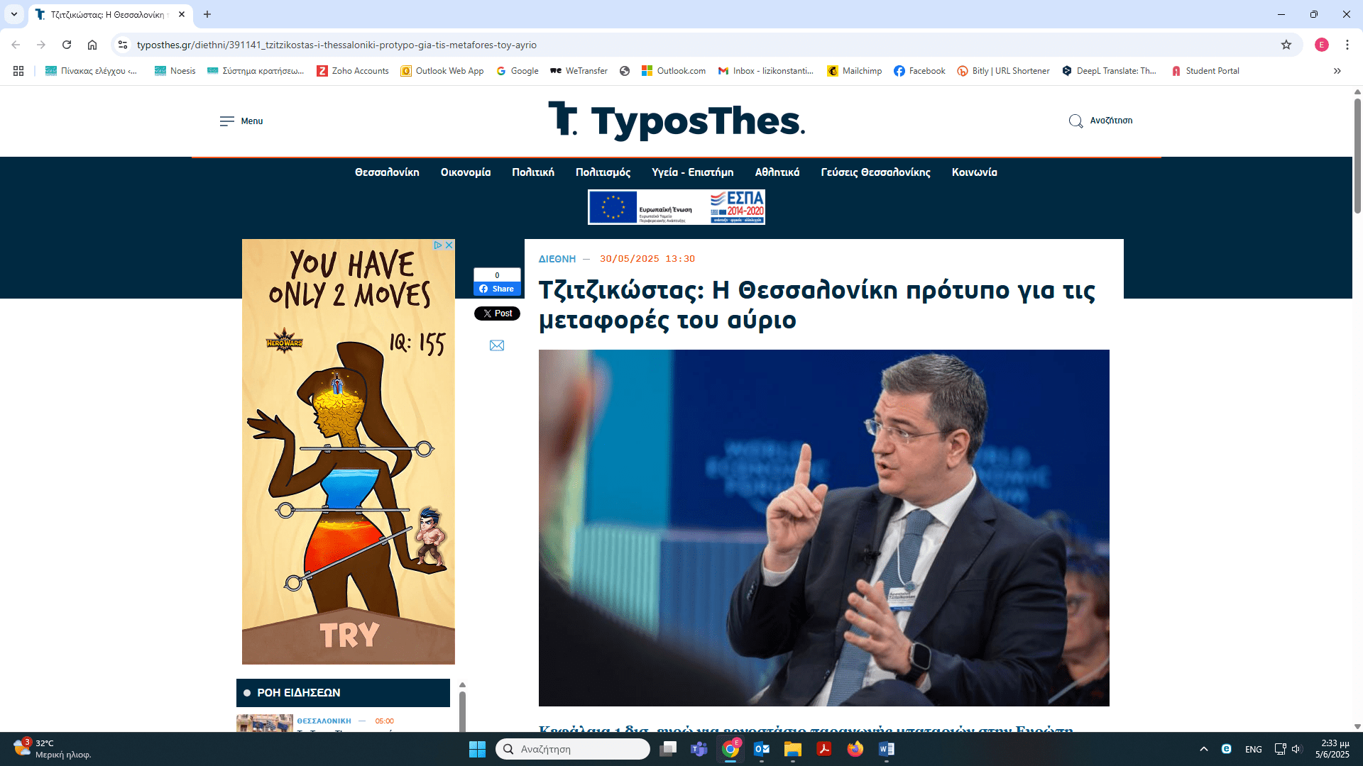Click the Facebook Share button
The image size is (1363, 766).
coord(497,289)
